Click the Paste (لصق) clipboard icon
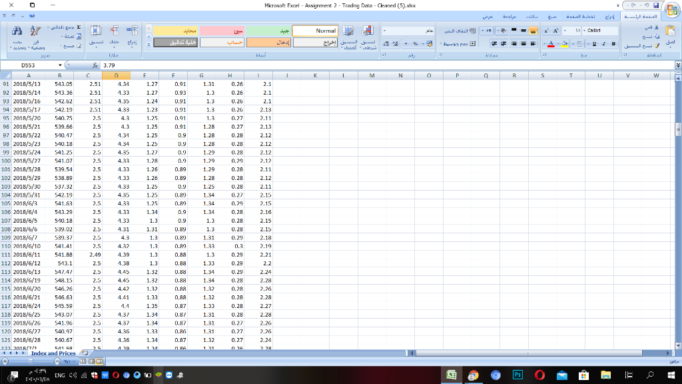Screen dimensions: 682x384 (x=671, y=31)
